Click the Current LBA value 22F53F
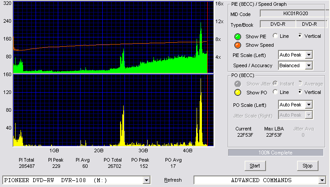The height and width of the screenshot is (187, 330). (x=245, y=135)
